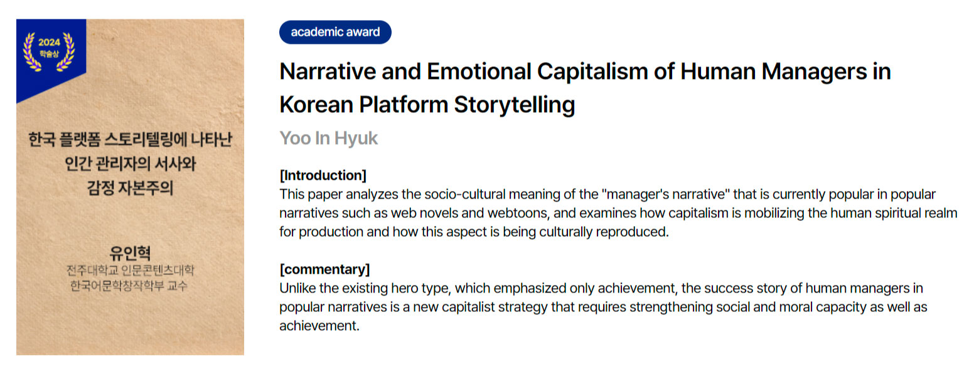Click the author name Yoo In Hyuk
This screenshot has height=372, width=974.
point(328,138)
